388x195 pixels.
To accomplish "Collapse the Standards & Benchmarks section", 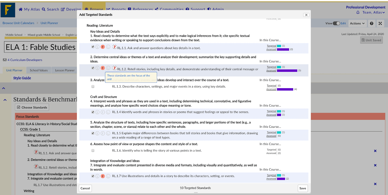I will 5,100.
